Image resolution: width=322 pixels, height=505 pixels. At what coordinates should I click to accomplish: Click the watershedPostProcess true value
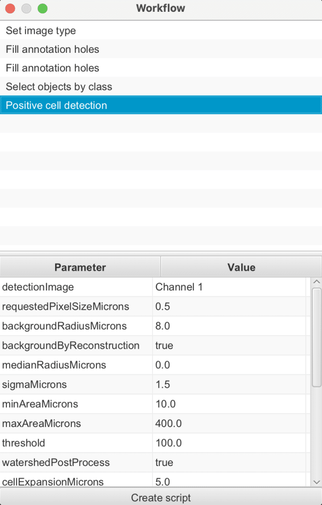164,463
